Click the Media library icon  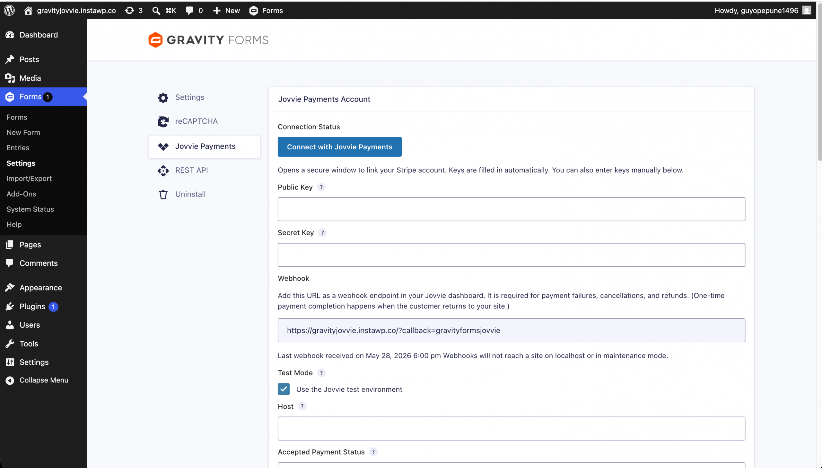point(10,78)
